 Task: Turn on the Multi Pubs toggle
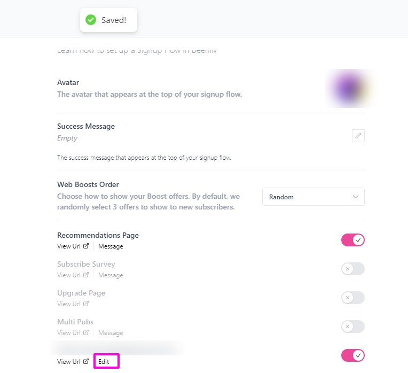pyautogui.click(x=352, y=327)
